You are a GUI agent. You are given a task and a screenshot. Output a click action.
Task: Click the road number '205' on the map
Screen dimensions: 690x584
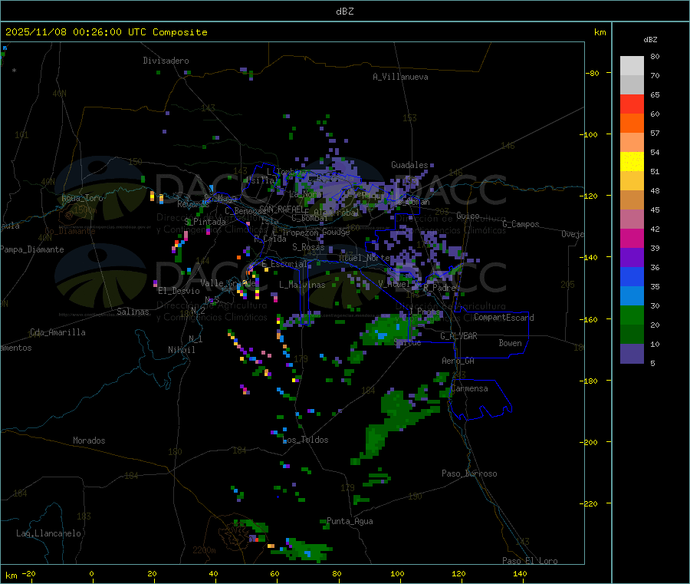(567, 285)
